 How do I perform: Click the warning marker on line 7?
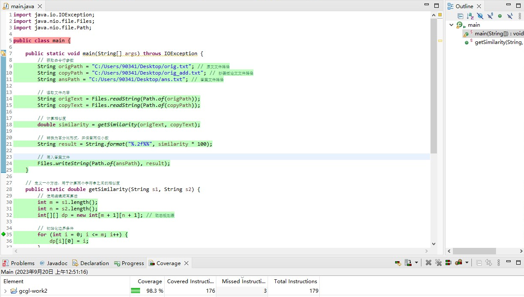(x=3, y=53)
